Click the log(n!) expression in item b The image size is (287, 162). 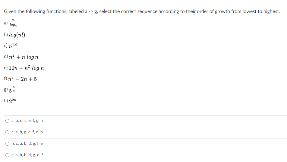(17, 35)
